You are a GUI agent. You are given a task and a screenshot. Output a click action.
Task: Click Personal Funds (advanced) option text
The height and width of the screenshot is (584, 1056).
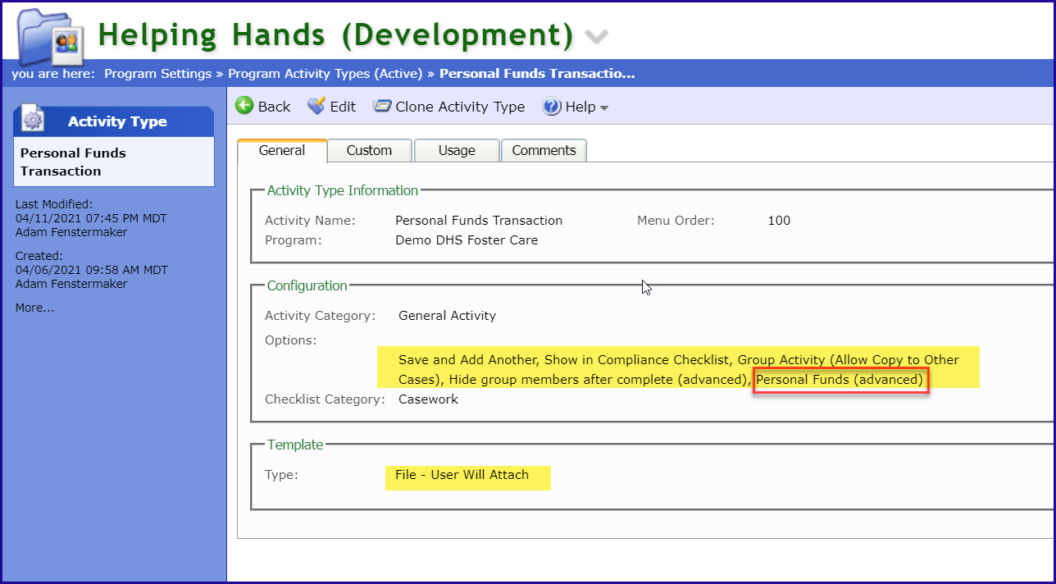pos(840,380)
